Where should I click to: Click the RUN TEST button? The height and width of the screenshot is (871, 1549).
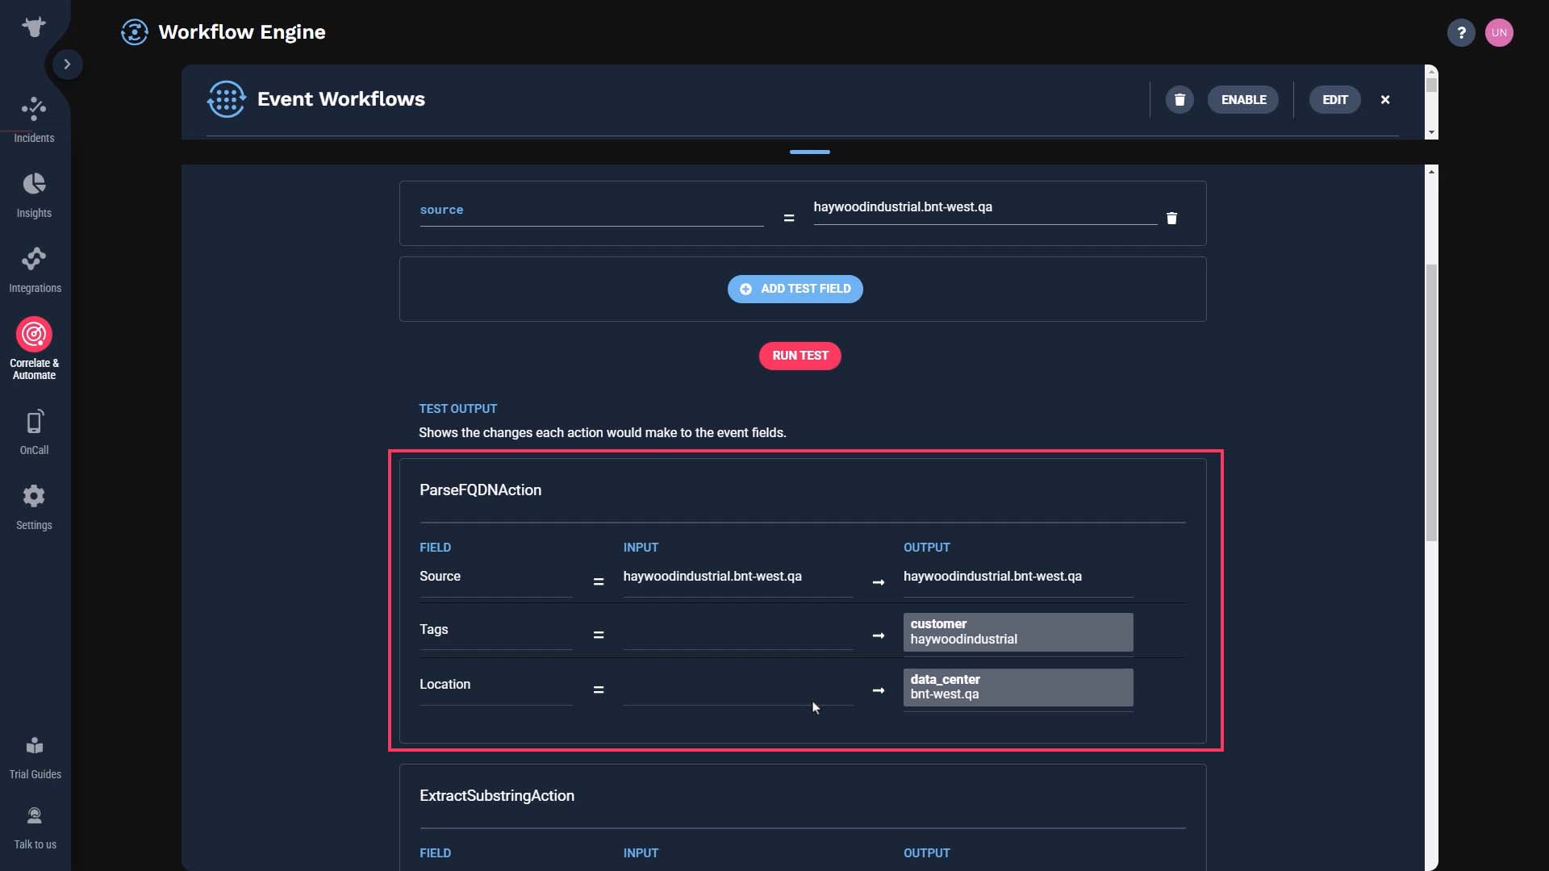coord(800,356)
